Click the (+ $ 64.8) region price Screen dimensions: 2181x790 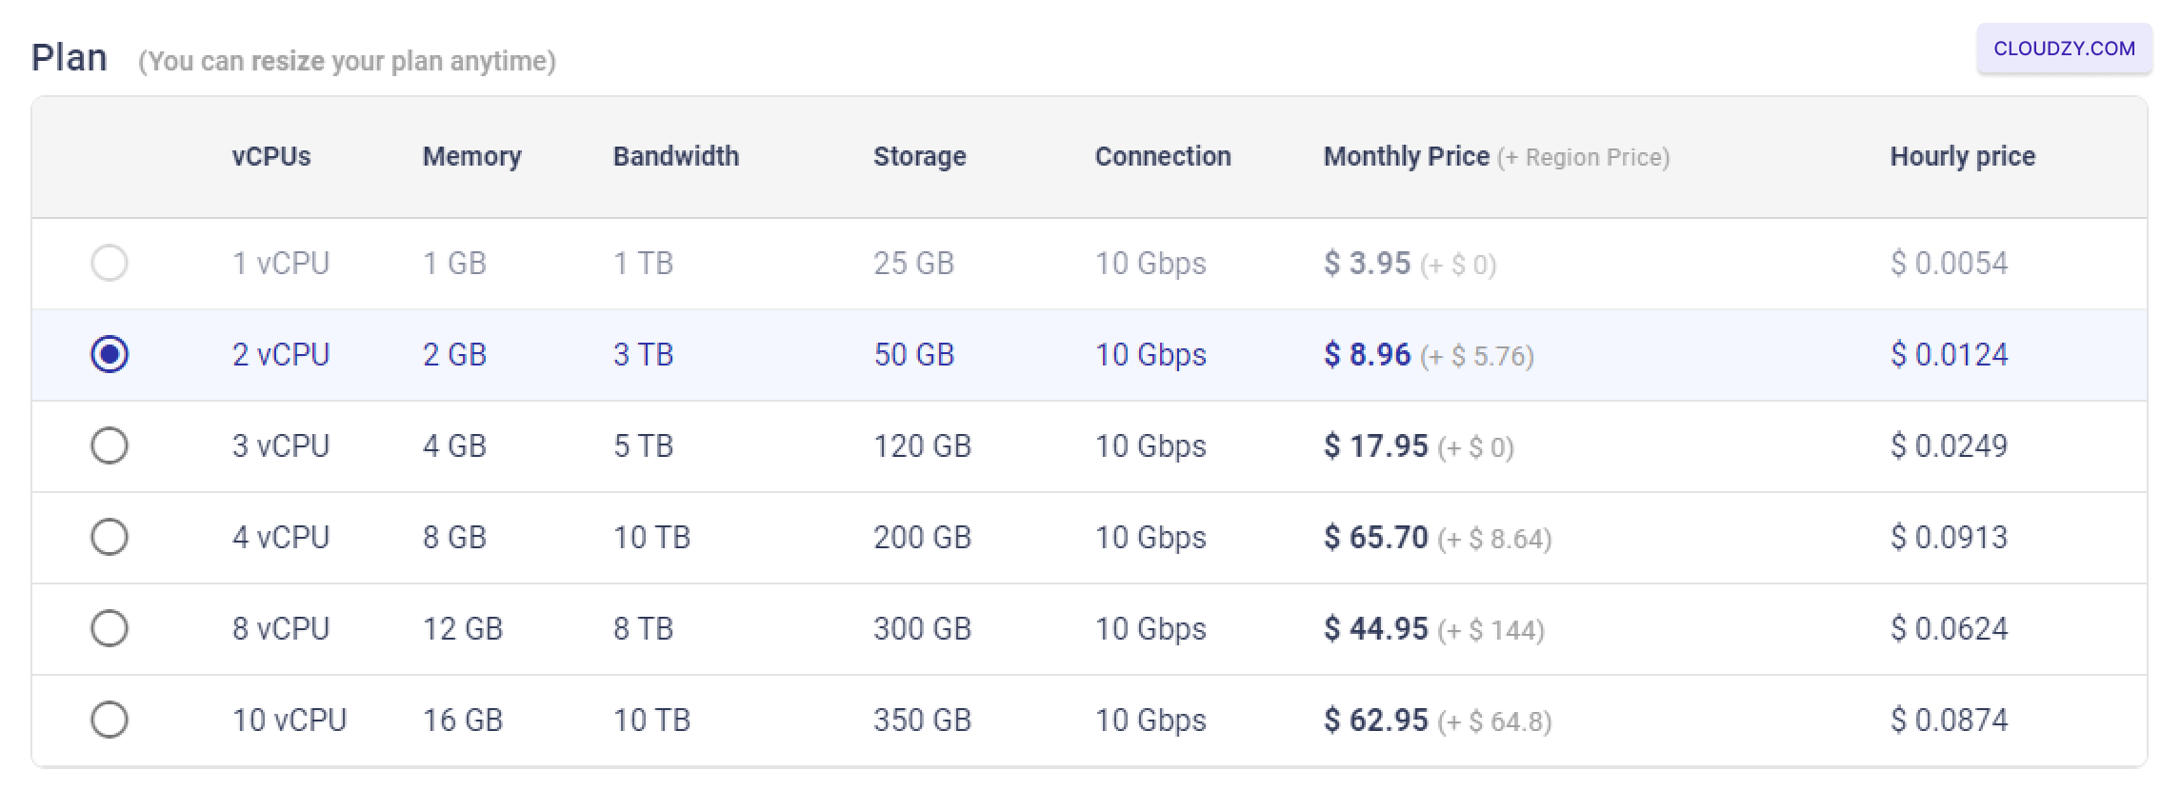coord(1495,721)
